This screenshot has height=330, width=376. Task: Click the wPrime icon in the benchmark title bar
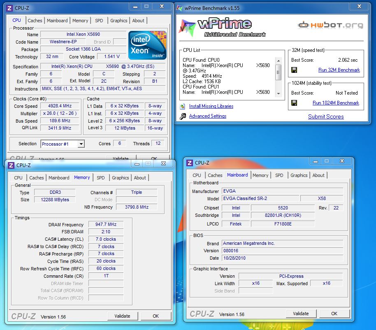point(179,8)
